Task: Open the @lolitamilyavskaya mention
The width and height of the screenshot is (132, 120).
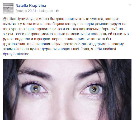Action: click(x=19, y=19)
